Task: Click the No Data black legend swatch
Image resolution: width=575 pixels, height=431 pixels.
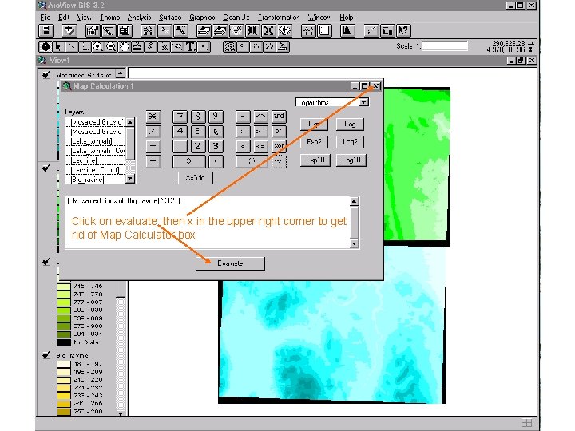Action: click(x=63, y=342)
